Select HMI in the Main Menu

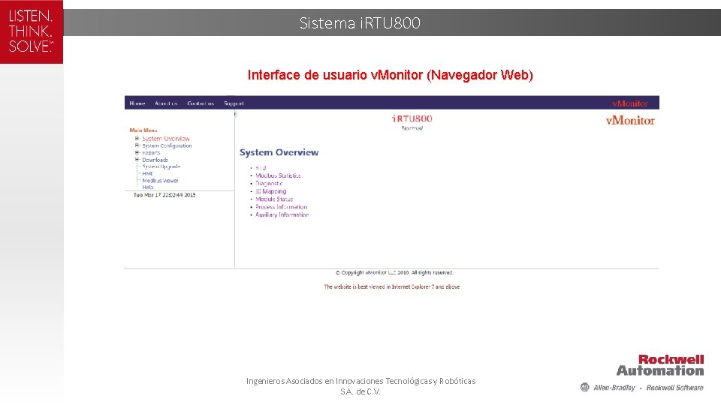[147, 173]
